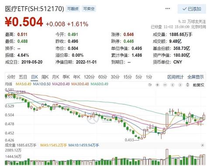
Task: Toggle the 已添加 watchlist button
Action: tap(192, 9)
